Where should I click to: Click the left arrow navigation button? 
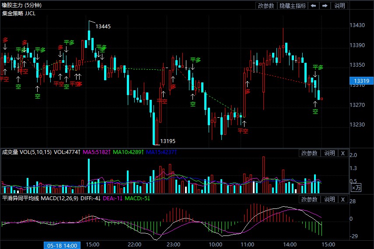tap(314, 6)
